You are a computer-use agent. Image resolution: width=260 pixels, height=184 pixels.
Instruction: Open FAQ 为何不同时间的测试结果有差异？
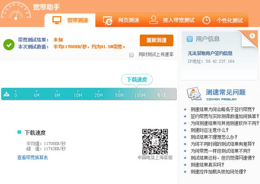tap(222, 144)
